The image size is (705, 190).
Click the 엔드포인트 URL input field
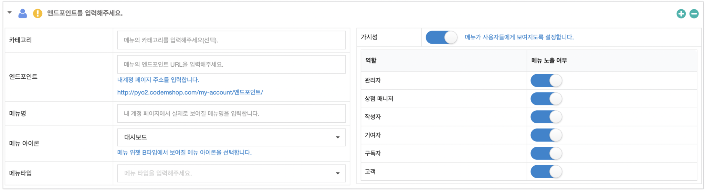pyautogui.click(x=231, y=65)
